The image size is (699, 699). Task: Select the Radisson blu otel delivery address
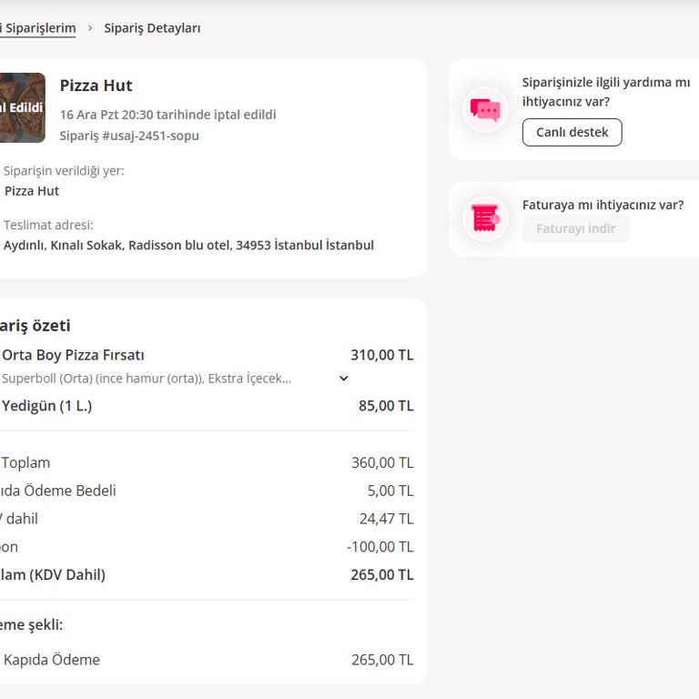(x=188, y=245)
